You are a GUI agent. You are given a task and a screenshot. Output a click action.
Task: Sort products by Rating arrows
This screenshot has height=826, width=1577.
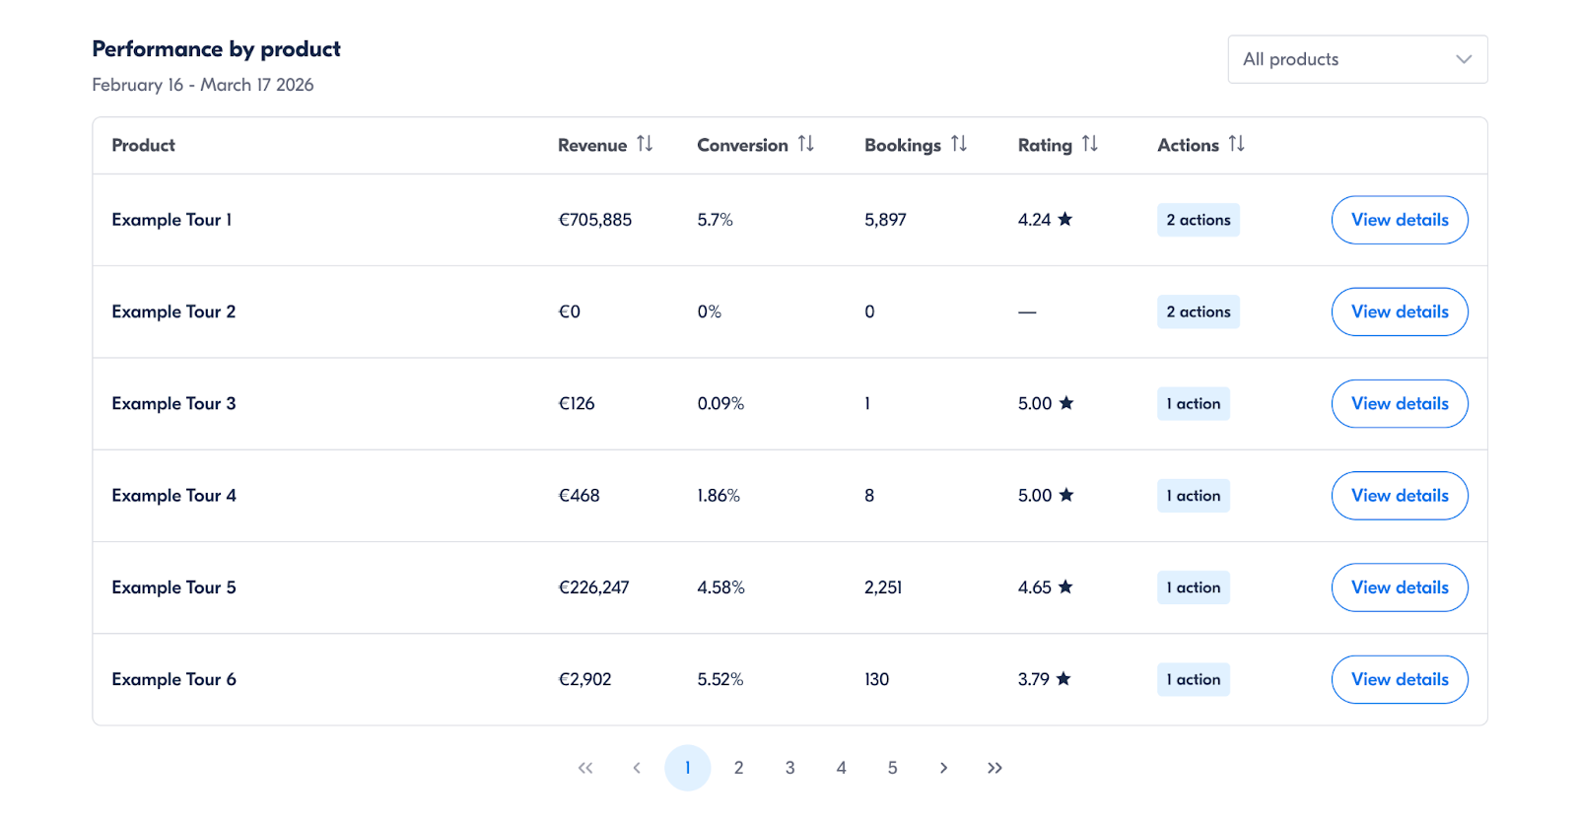pos(1089,144)
